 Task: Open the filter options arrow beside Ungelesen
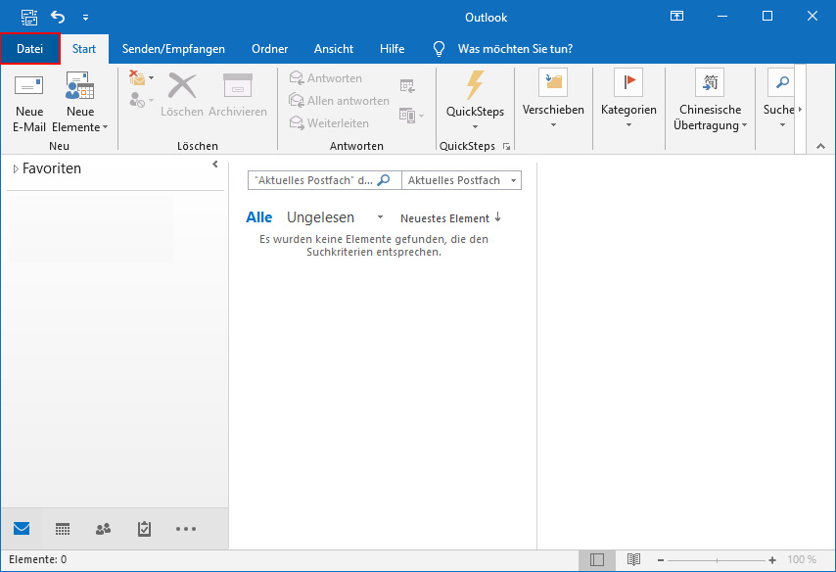(x=380, y=217)
